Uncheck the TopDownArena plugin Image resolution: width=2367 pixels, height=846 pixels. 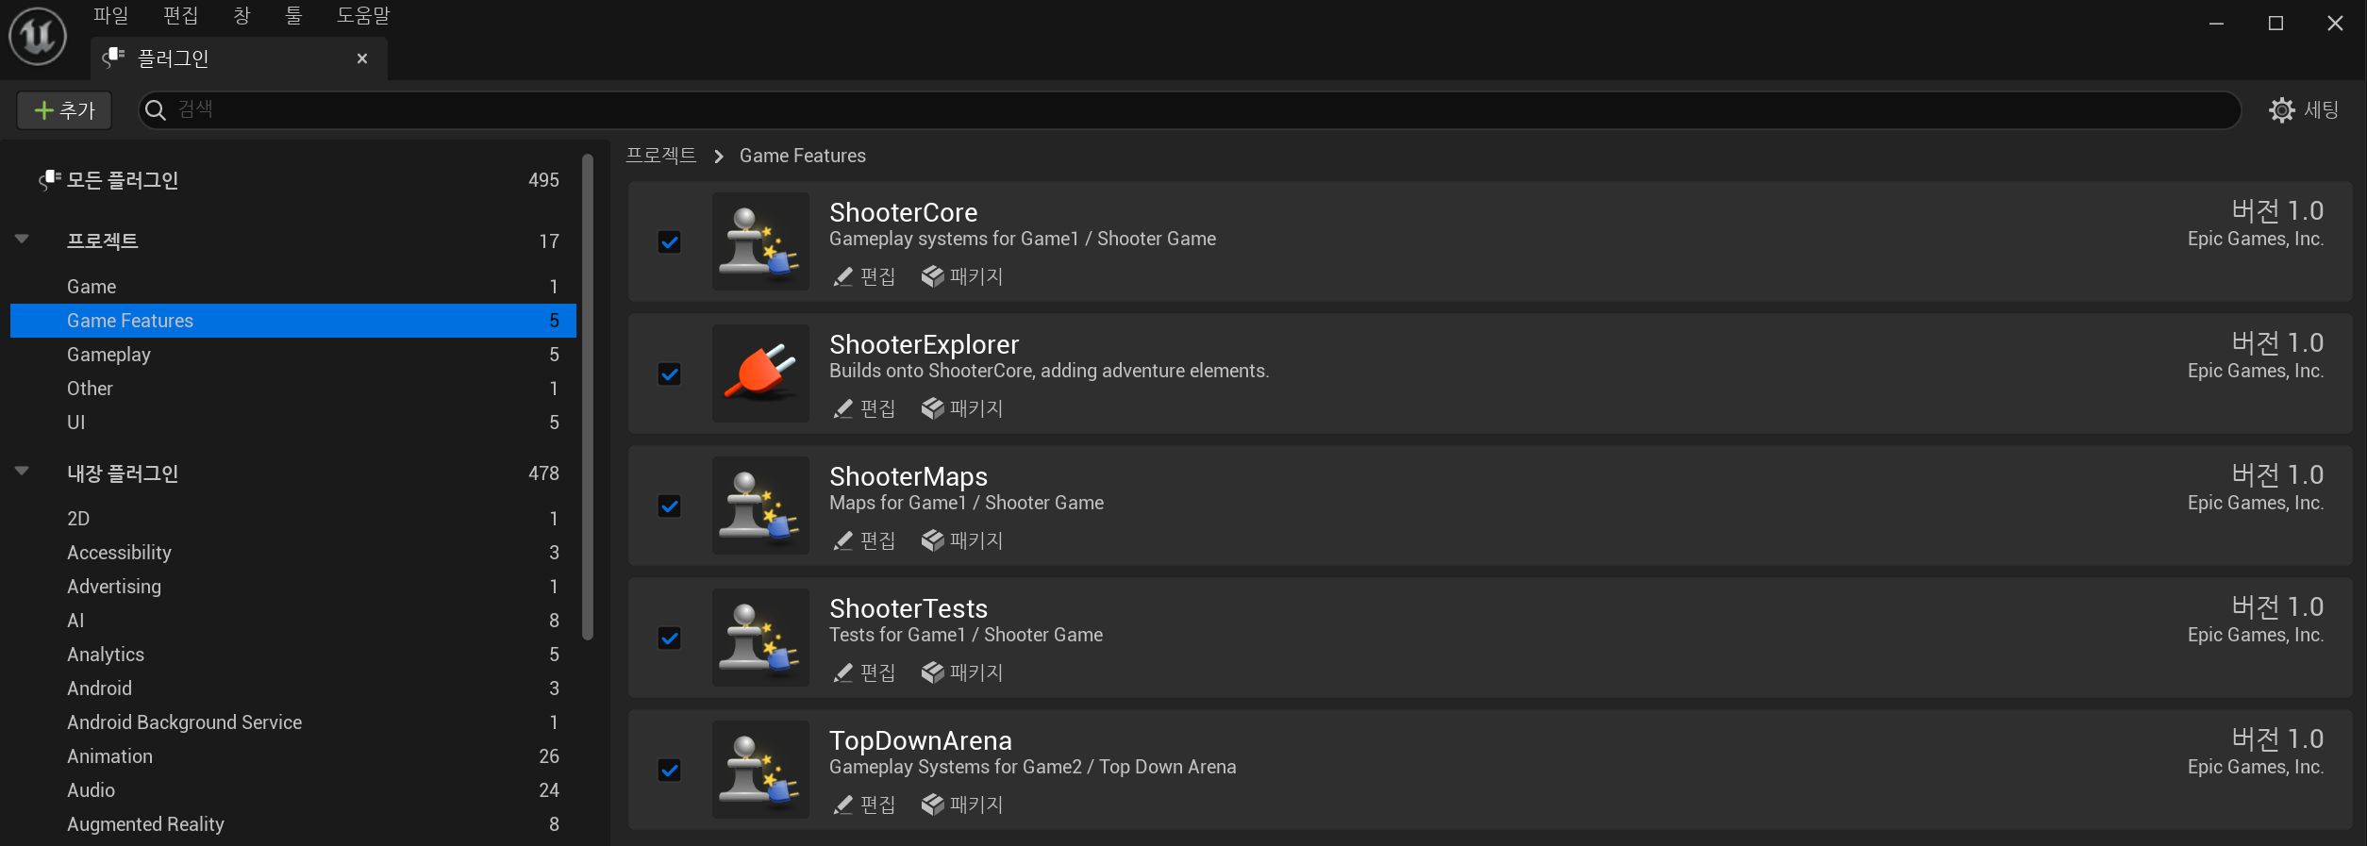click(x=669, y=771)
